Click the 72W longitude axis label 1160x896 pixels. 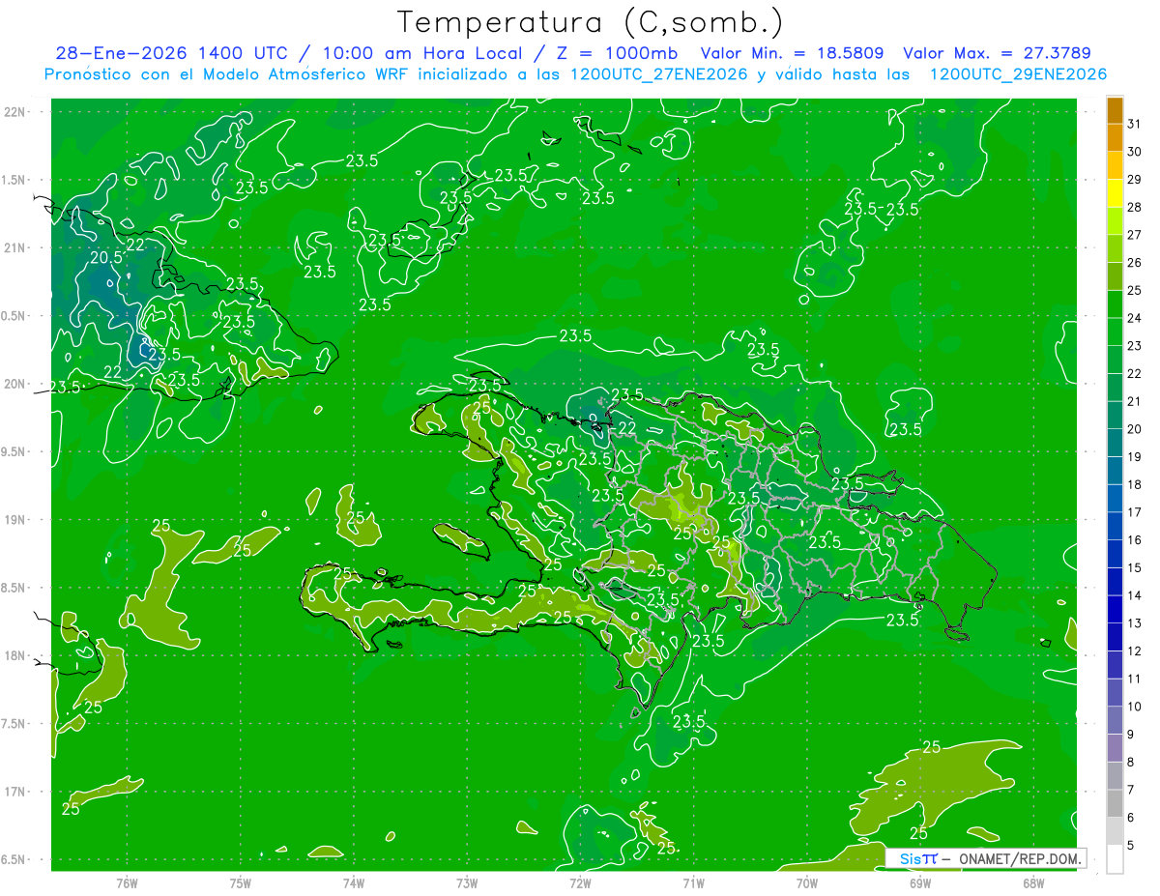(580, 883)
